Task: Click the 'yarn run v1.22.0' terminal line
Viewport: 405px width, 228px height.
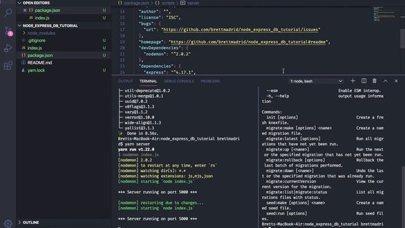Action: (x=136, y=149)
